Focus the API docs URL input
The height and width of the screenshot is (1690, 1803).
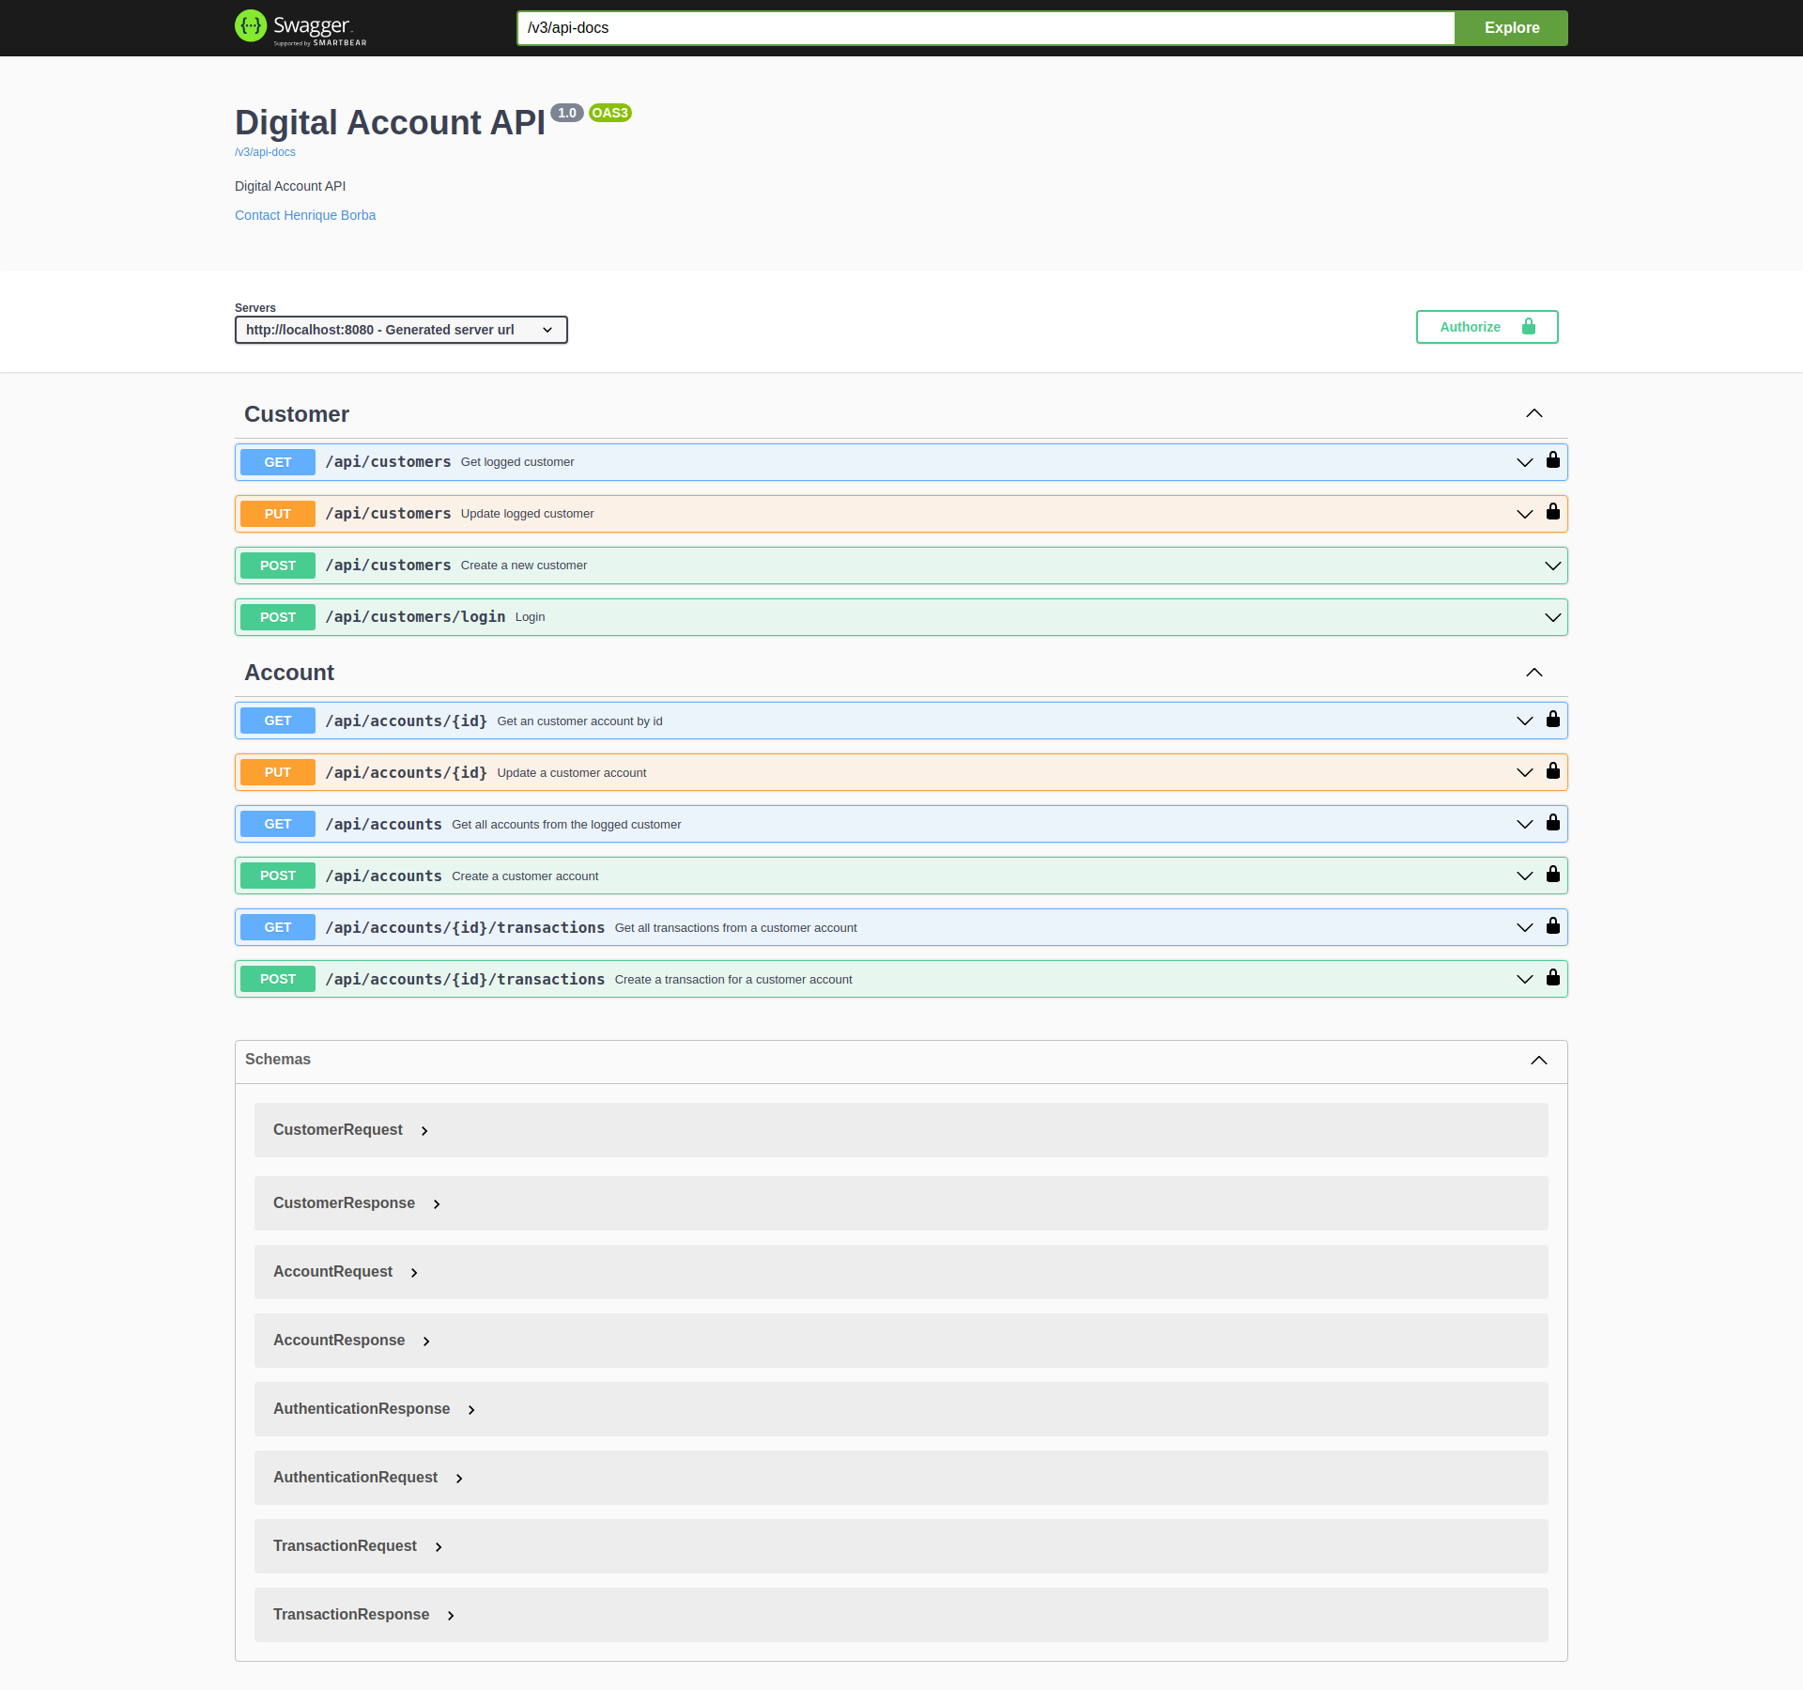[985, 28]
